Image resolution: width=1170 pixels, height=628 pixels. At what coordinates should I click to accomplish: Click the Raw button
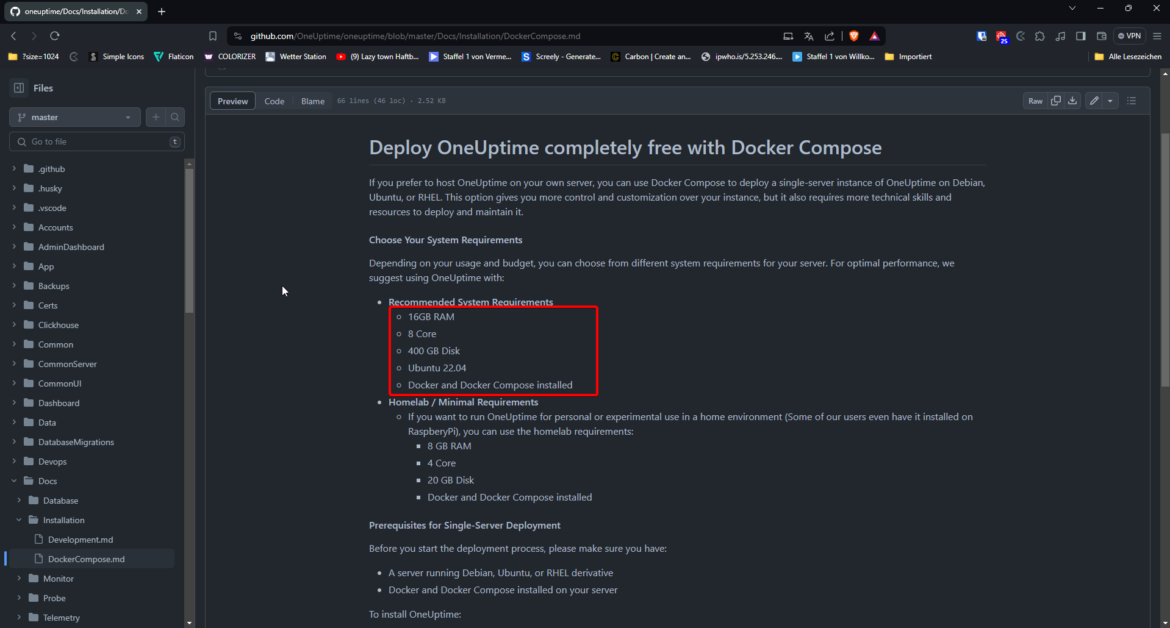click(1035, 101)
